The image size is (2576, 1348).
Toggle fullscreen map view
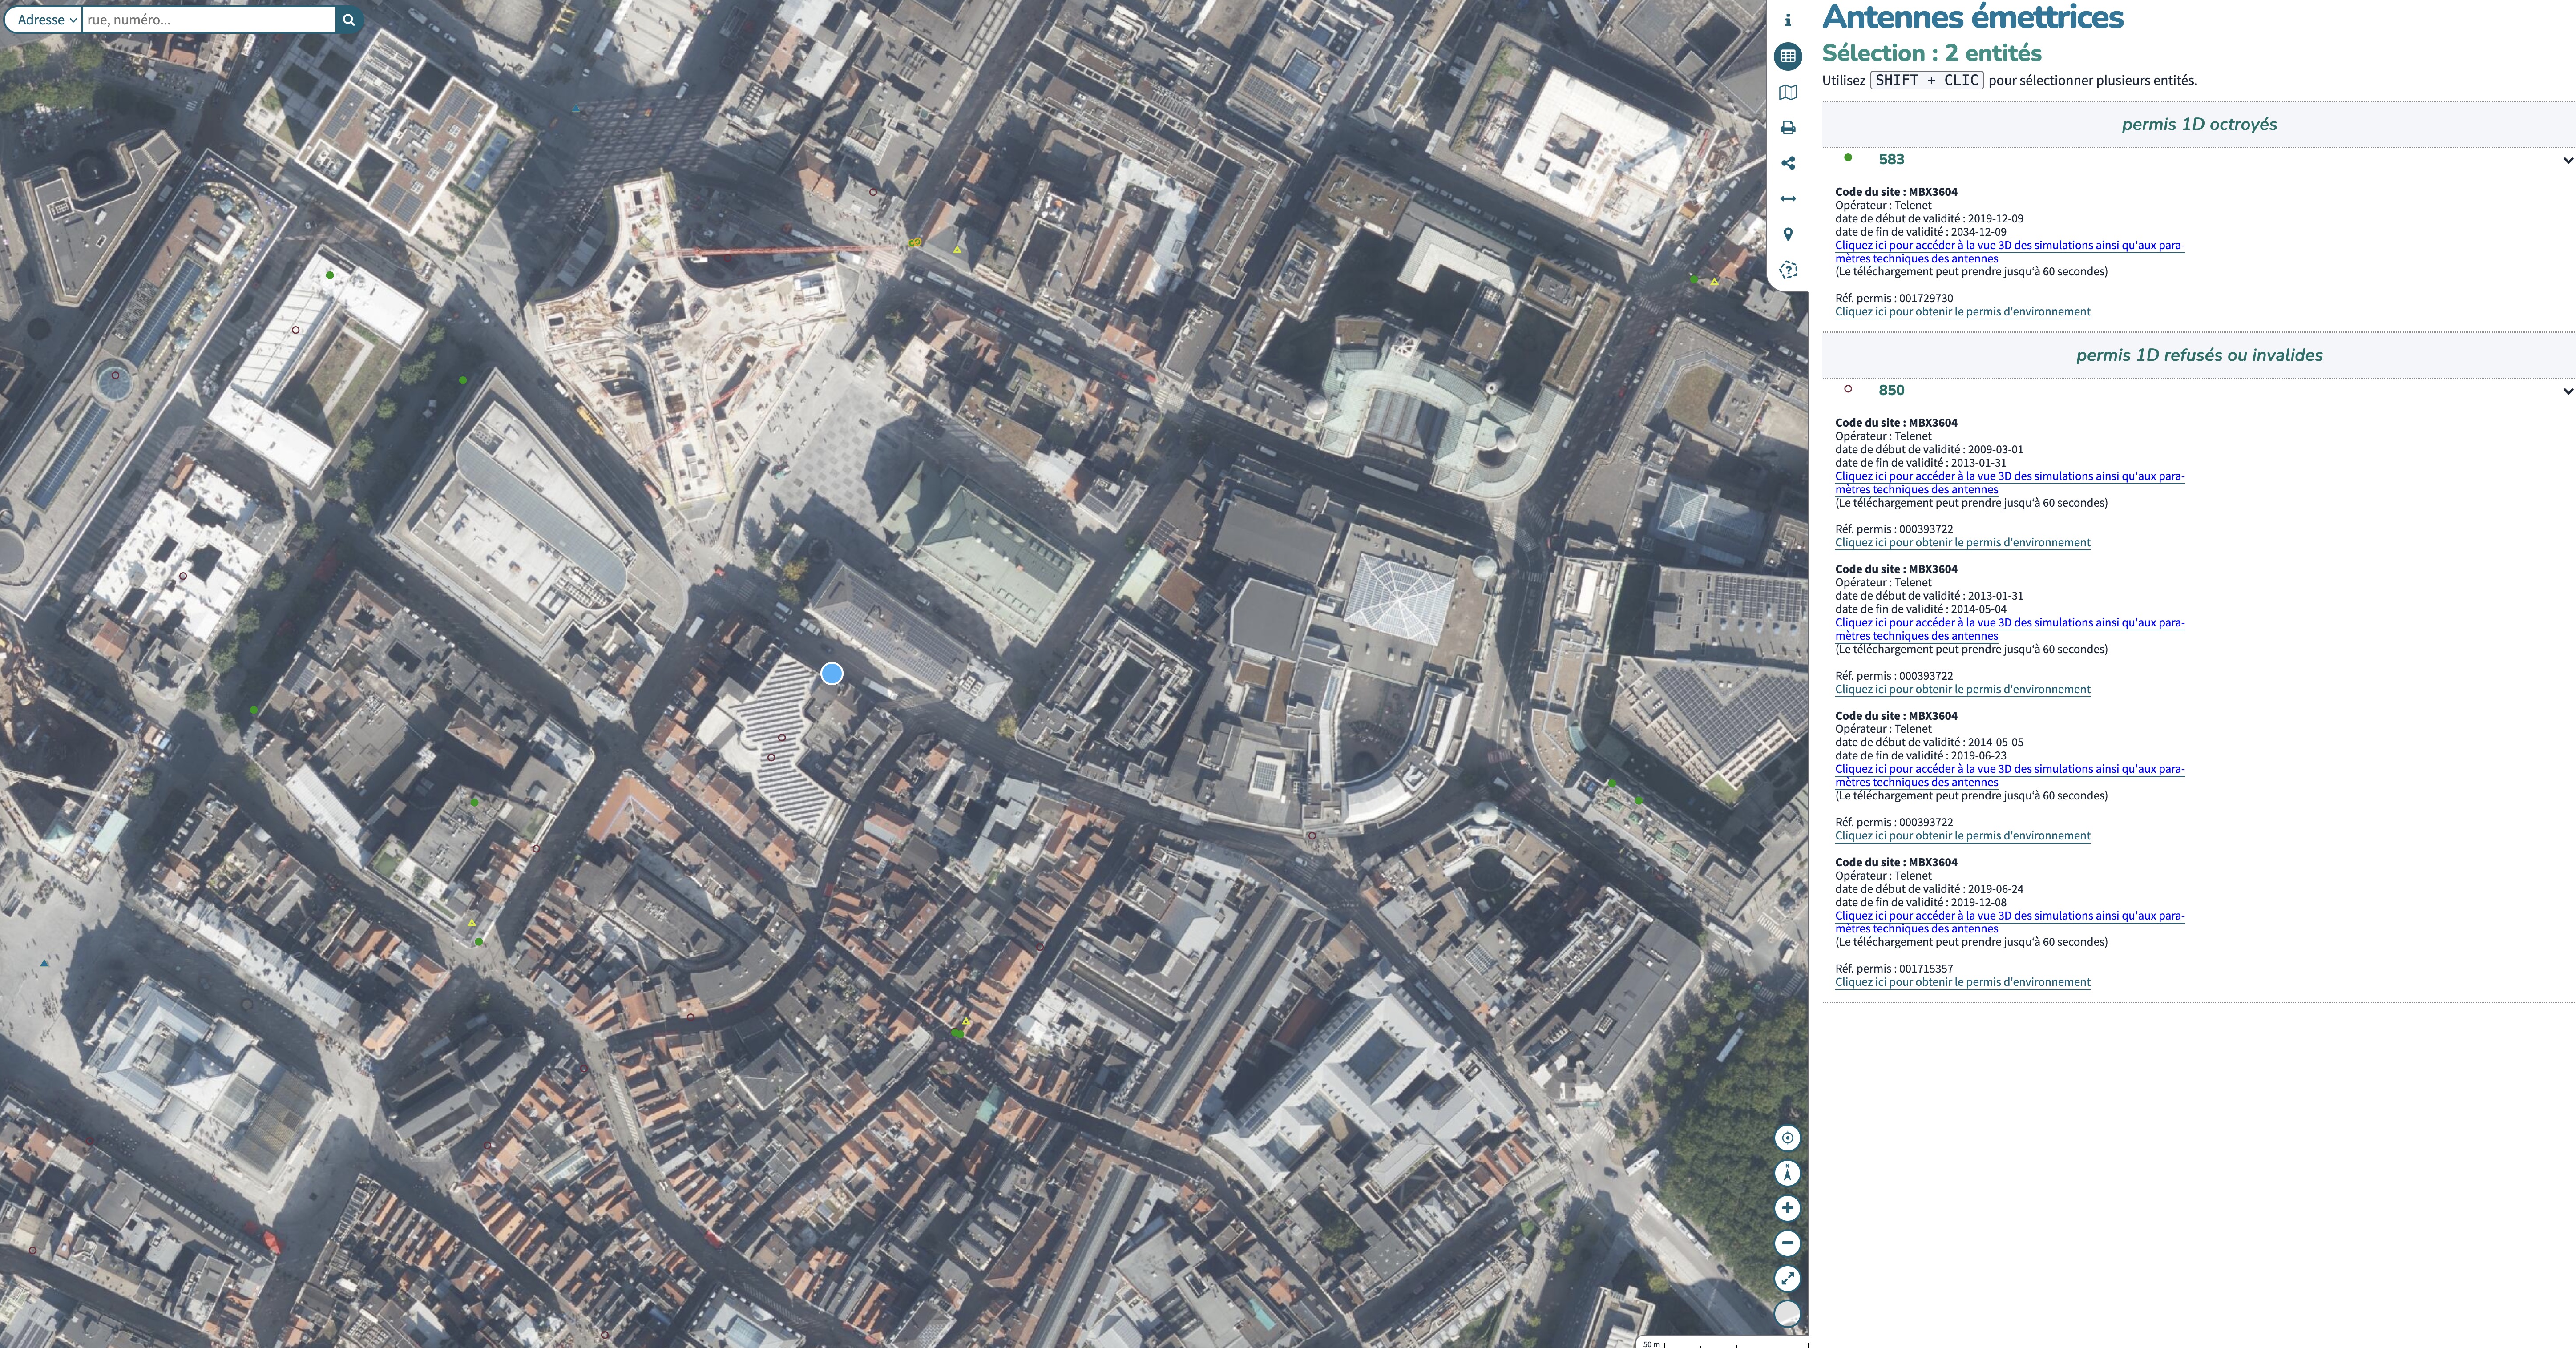tap(1787, 1278)
